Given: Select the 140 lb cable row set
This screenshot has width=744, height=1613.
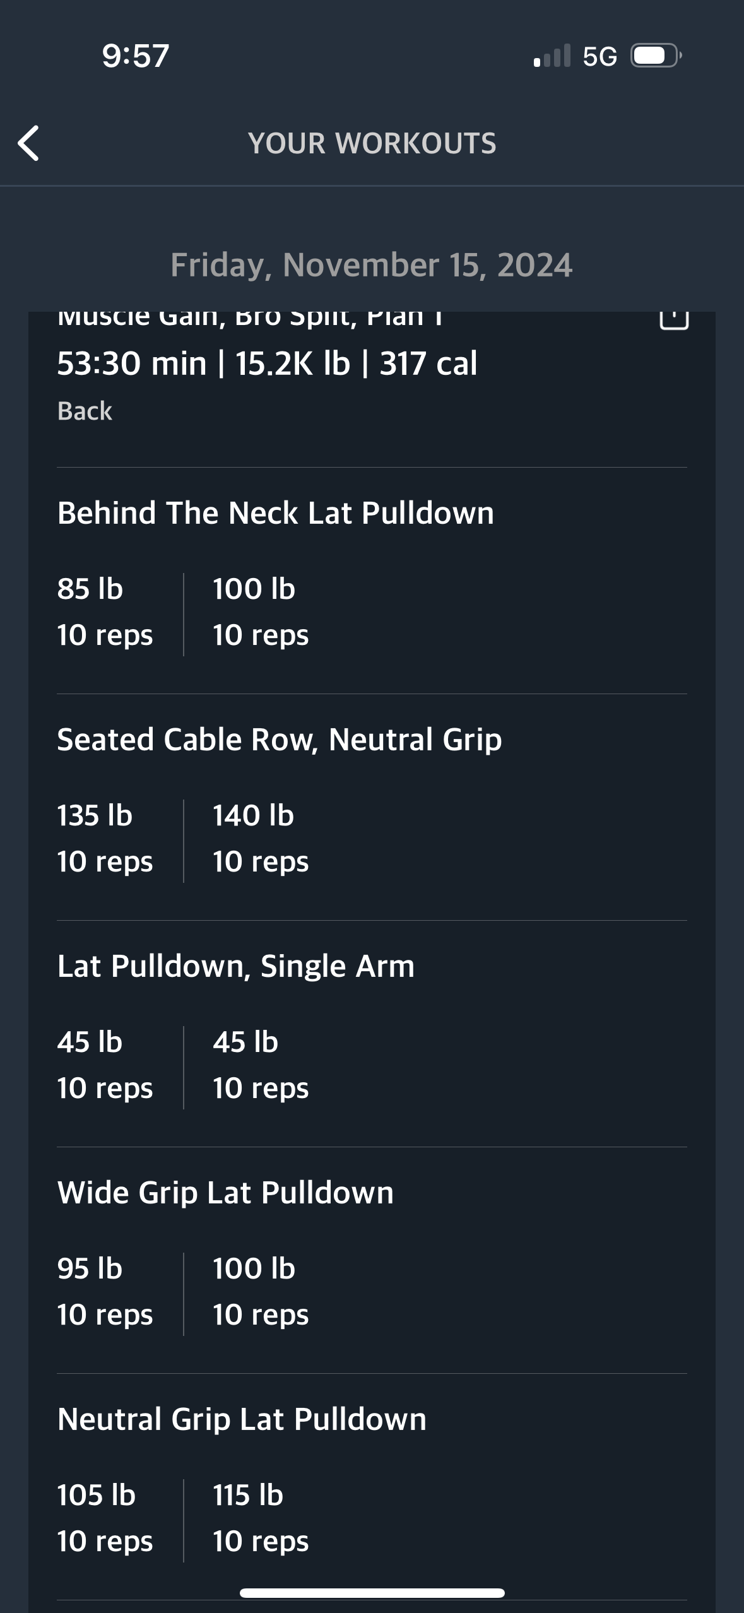Looking at the screenshot, I should pyautogui.click(x=261, y=838).
